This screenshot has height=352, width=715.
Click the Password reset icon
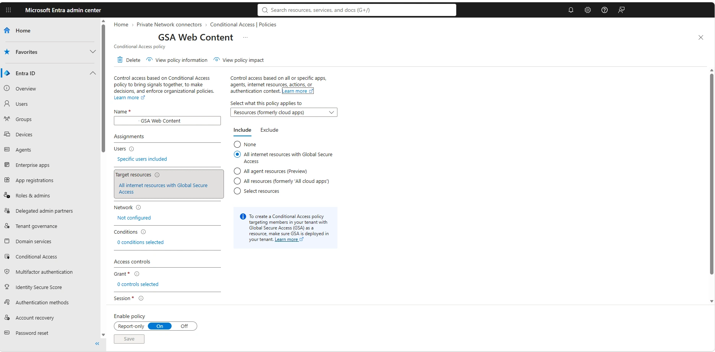(7, 333)
